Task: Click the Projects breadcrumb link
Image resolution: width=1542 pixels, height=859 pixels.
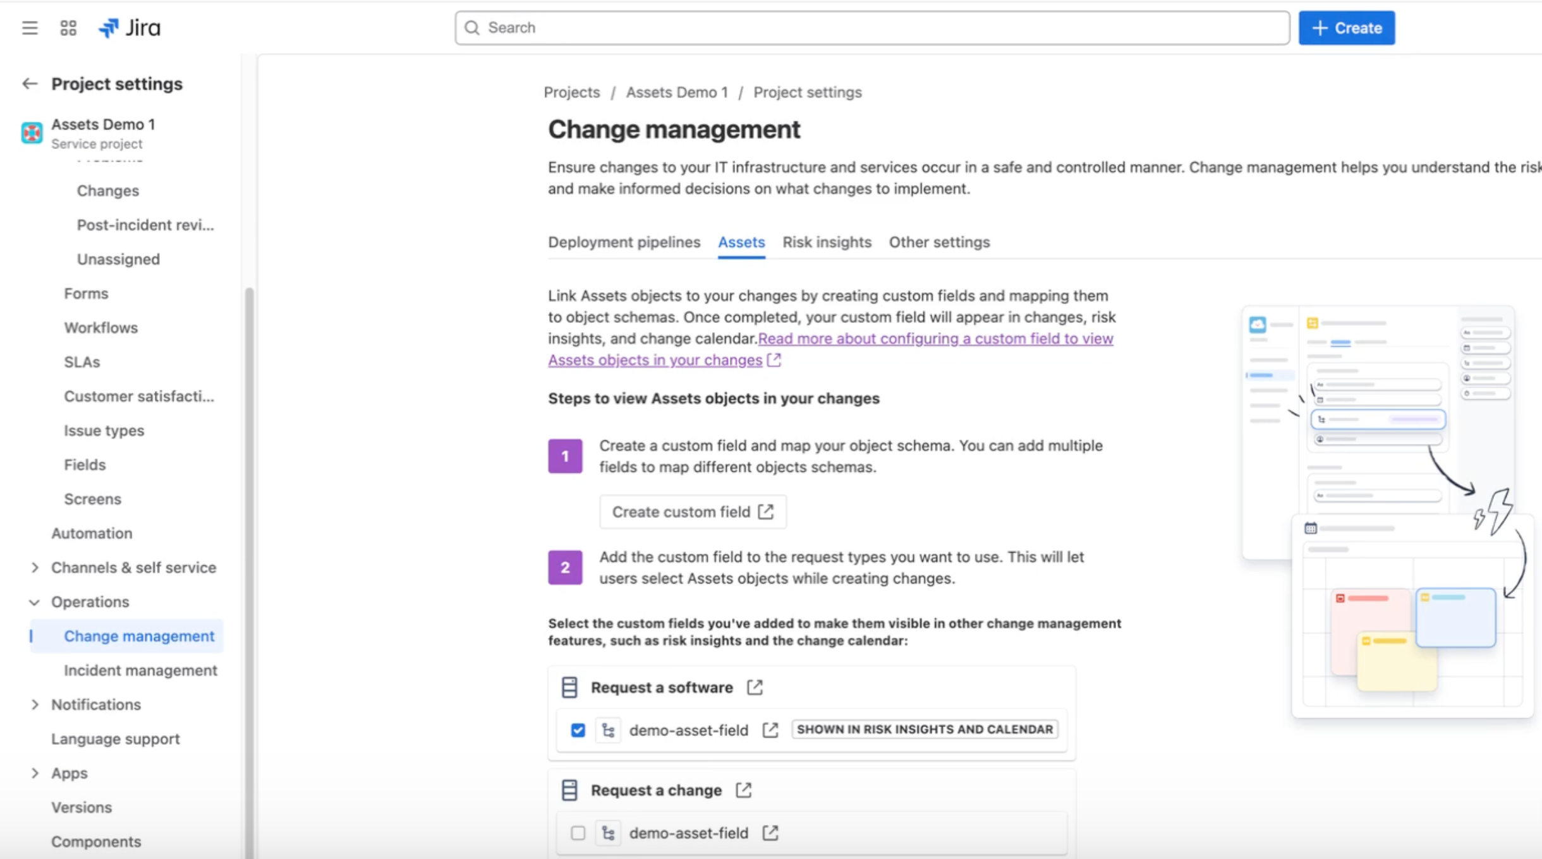Action: (x=571, y=92)
